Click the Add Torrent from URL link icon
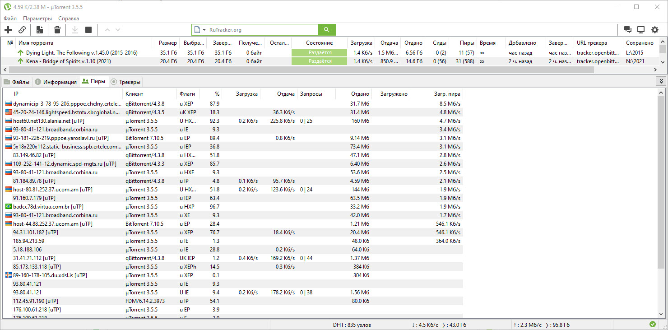 [x=22, y=30]
